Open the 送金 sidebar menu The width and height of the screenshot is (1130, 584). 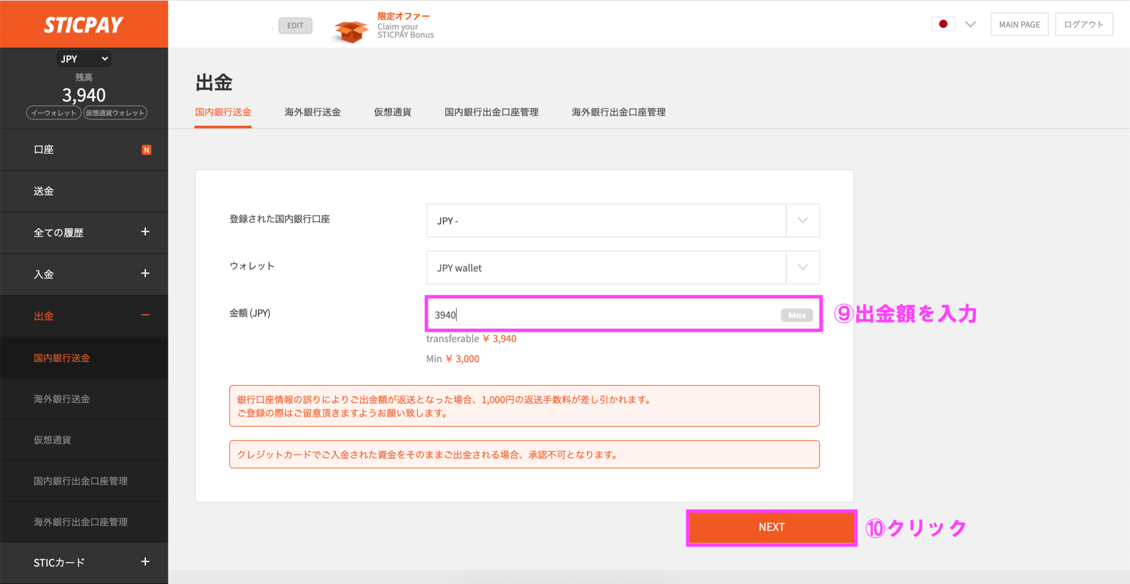(84, 191)
